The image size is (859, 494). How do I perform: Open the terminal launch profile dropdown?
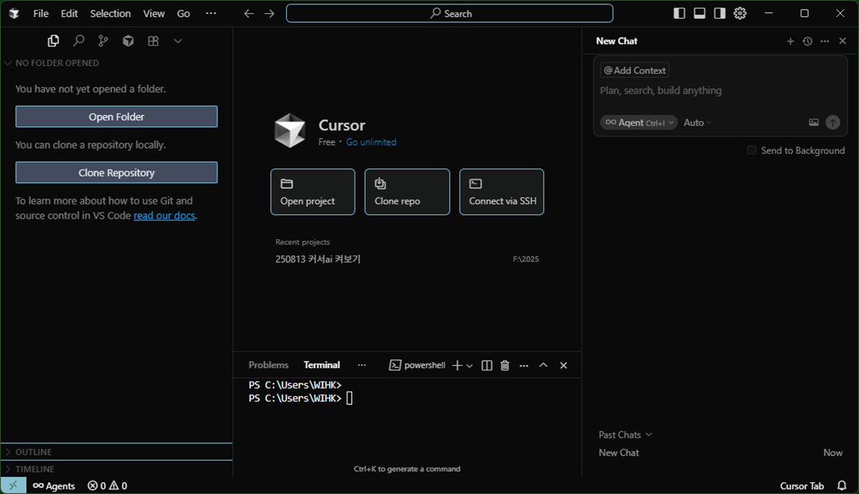470,365
